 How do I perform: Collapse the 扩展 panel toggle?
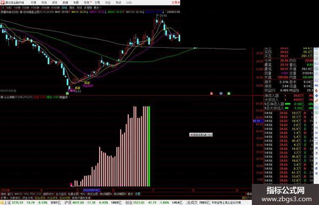4,198
